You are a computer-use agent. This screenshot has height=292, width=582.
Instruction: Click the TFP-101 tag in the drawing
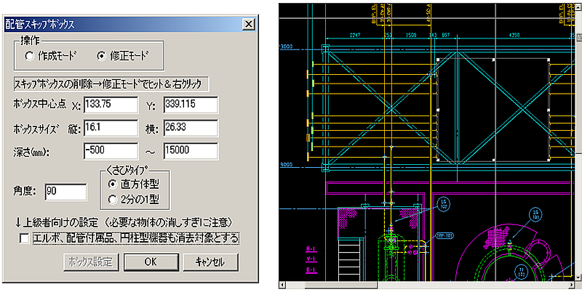tap(445, 235)
